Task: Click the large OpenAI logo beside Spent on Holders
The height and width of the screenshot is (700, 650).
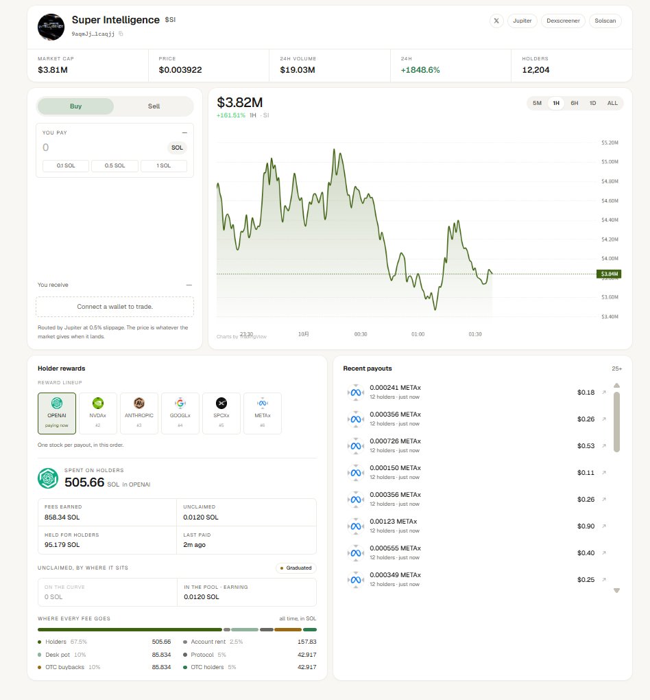Action: [48, 478]
